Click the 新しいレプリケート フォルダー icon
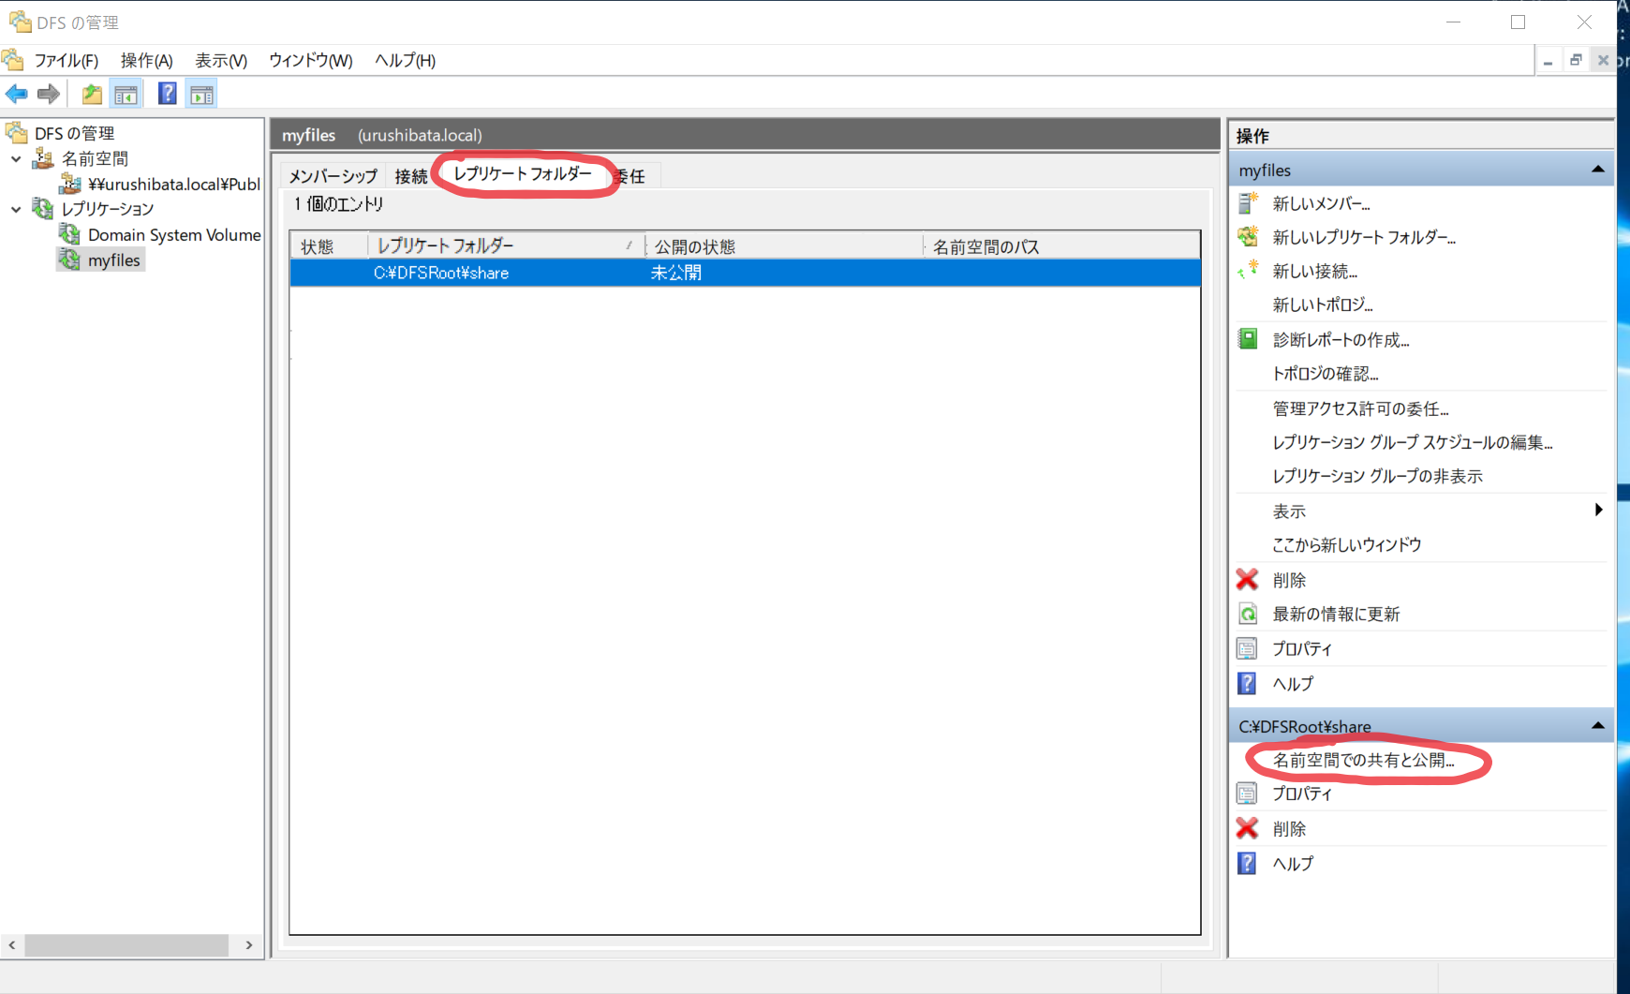Image resolution: width=1630 pixels, height=994 pixels. tap(1248, 237)
